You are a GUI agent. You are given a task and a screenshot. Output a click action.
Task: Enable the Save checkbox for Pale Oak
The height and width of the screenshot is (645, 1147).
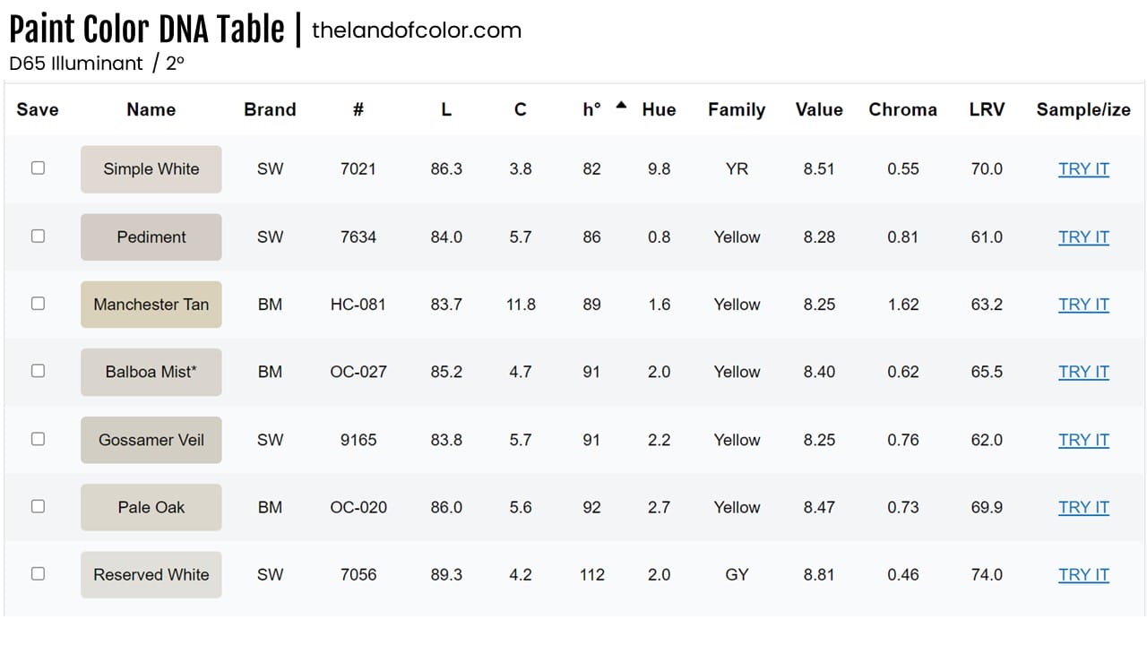(x=38, y=506)
